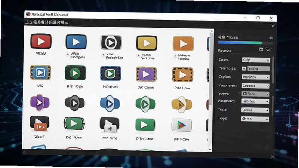Click the 'MIC' label text
Screen dimensions: 299x168
[40, 86]
